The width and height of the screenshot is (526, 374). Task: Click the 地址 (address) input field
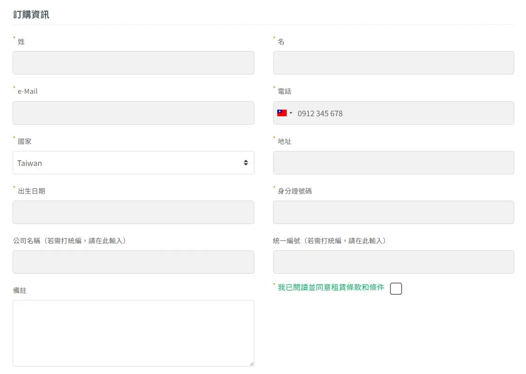(x=394, y=163)
